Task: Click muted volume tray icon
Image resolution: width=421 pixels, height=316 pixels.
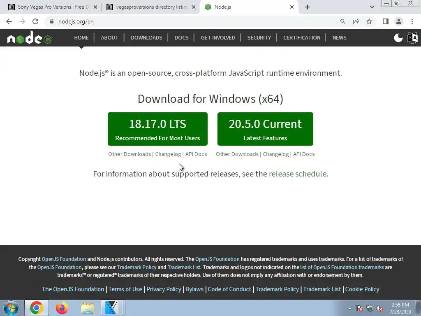Action: (x=379, y=309)
